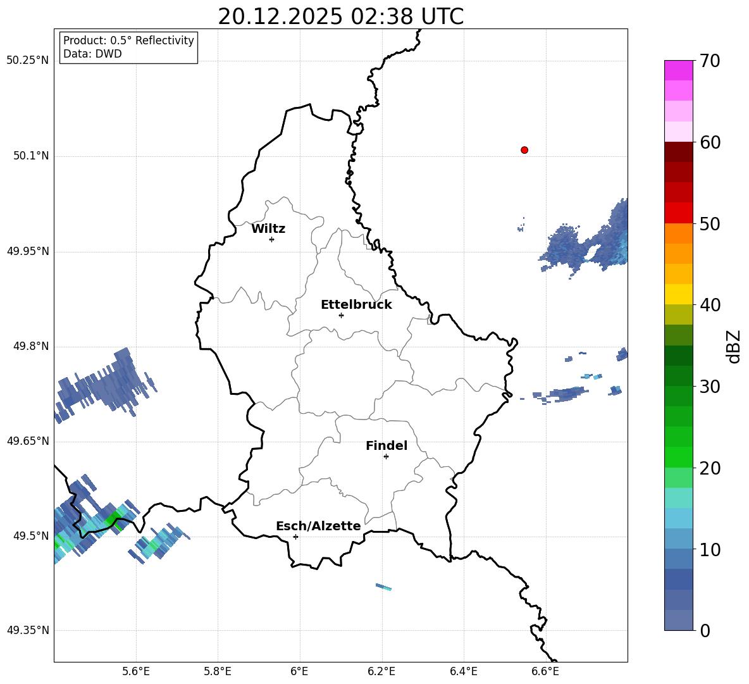749x684 pixels.
Task: Click the dBZ colorbar axis label
Action: [x=733, y=346]
